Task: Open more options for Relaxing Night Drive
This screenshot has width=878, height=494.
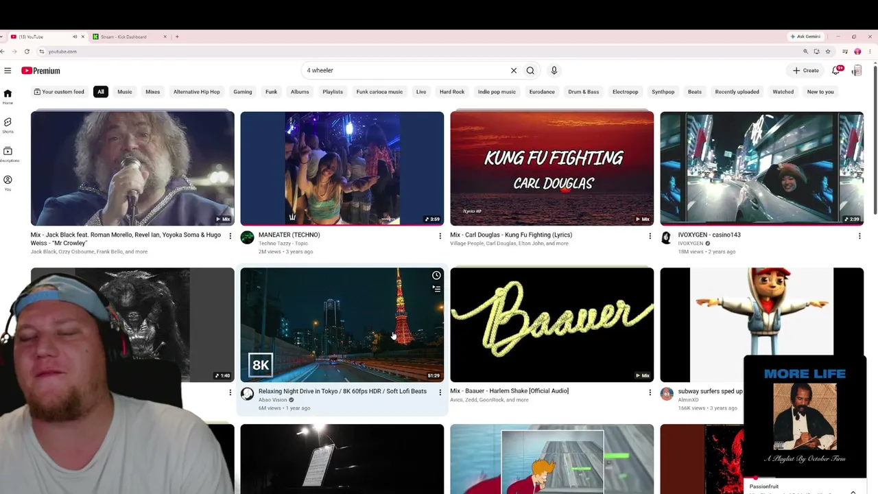Action: pos(440,392)
